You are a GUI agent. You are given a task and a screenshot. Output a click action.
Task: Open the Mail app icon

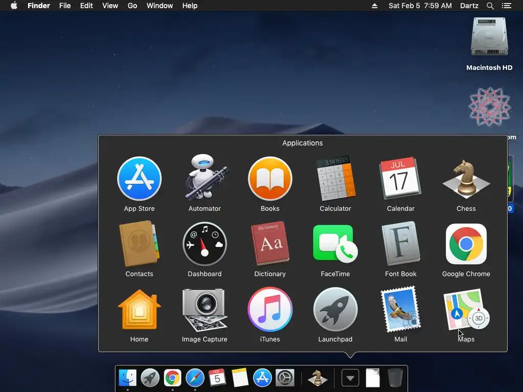(400, 309)
